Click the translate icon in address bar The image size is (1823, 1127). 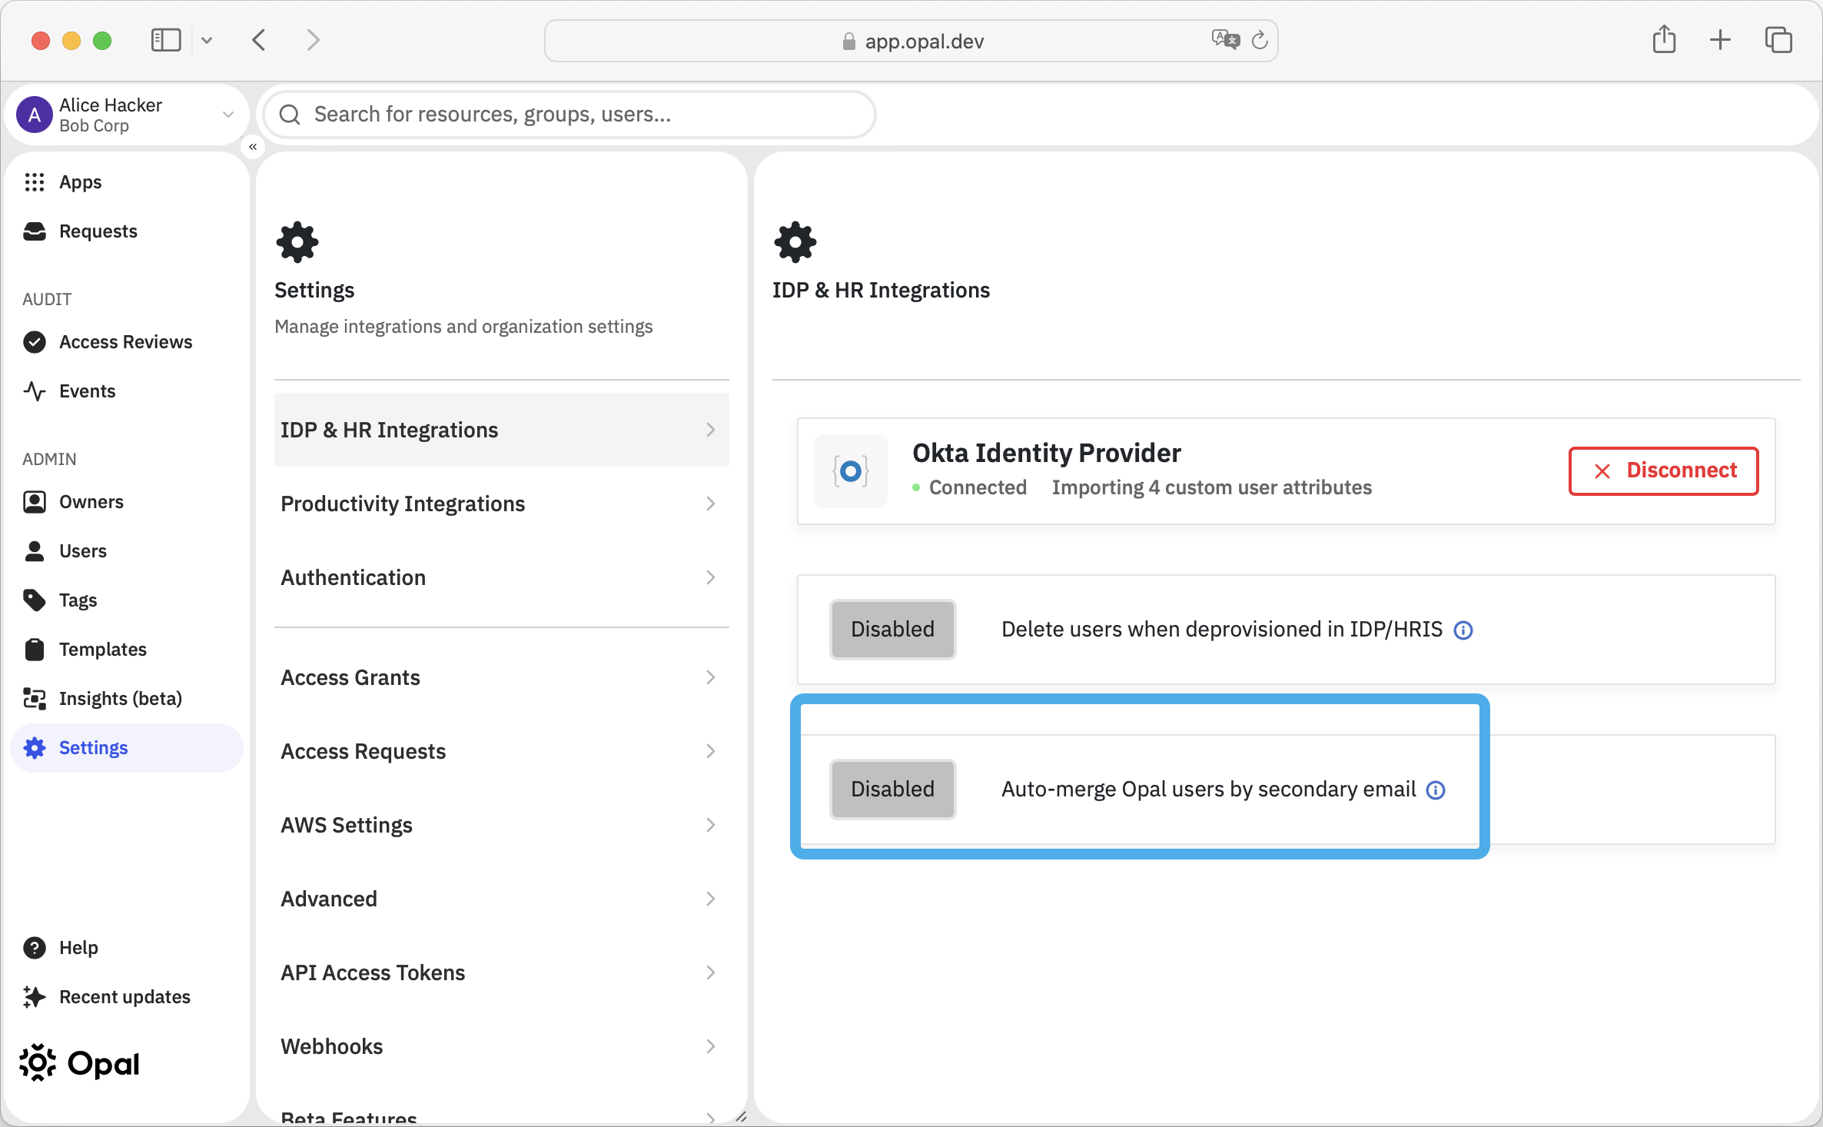1225,40
